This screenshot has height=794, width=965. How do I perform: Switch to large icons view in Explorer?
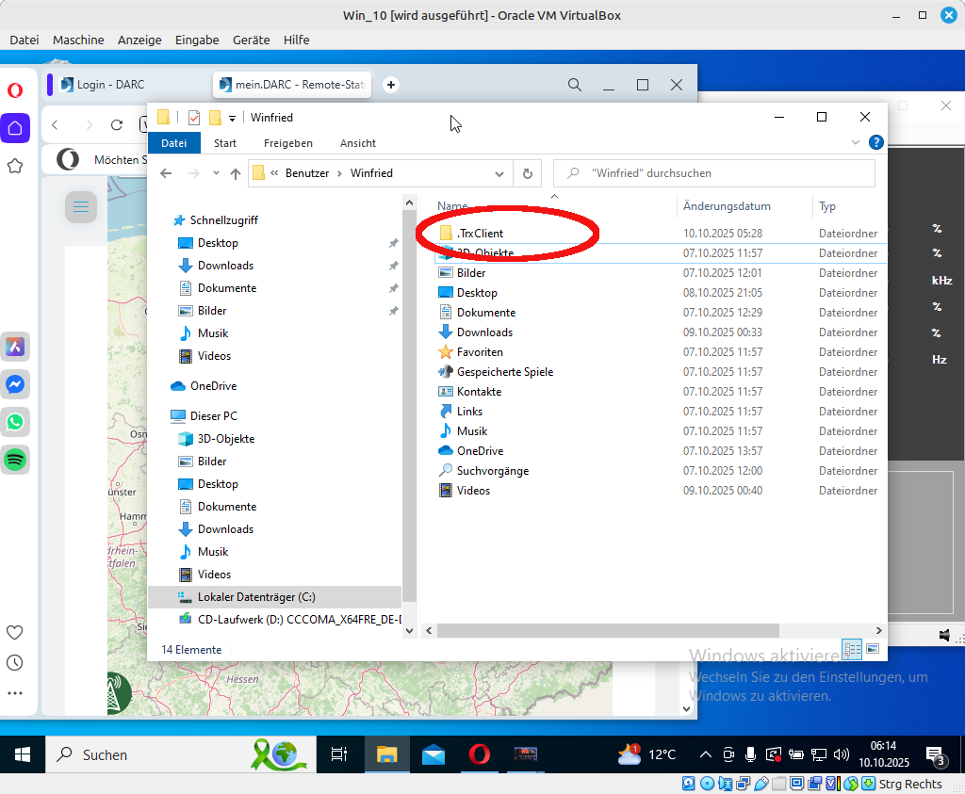coord(873,649)
